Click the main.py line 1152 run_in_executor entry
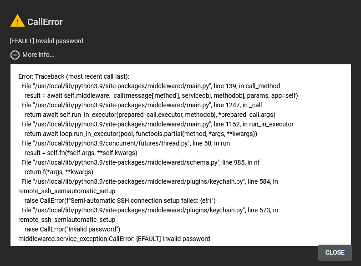Screen dimensions: 361x266 [x=157, y=124]
